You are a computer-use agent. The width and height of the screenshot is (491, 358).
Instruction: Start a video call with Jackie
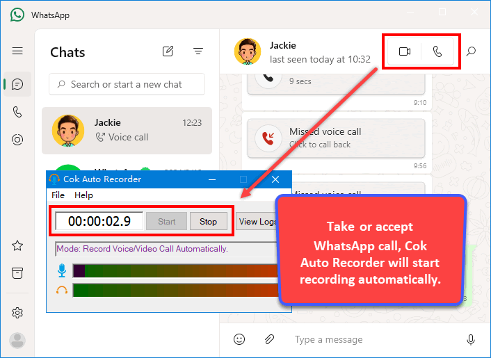(x=405, y=51)
